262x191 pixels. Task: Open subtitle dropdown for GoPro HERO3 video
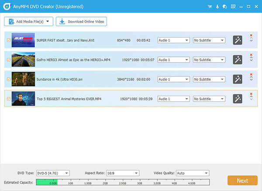tap(209, 60)
